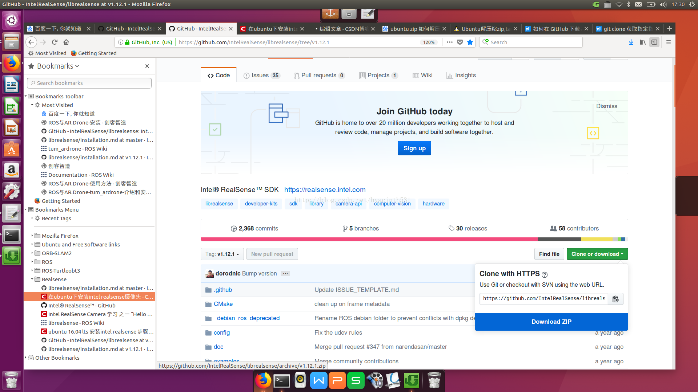Click the language color bar
The image size is (698, 392).
[414, 239]
